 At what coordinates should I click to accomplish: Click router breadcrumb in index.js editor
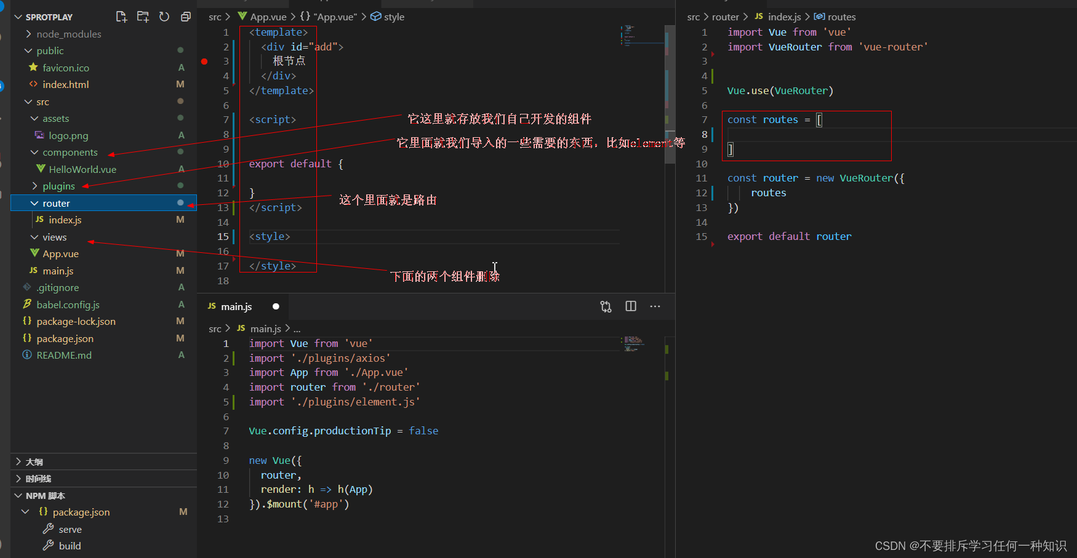(726, 17)
